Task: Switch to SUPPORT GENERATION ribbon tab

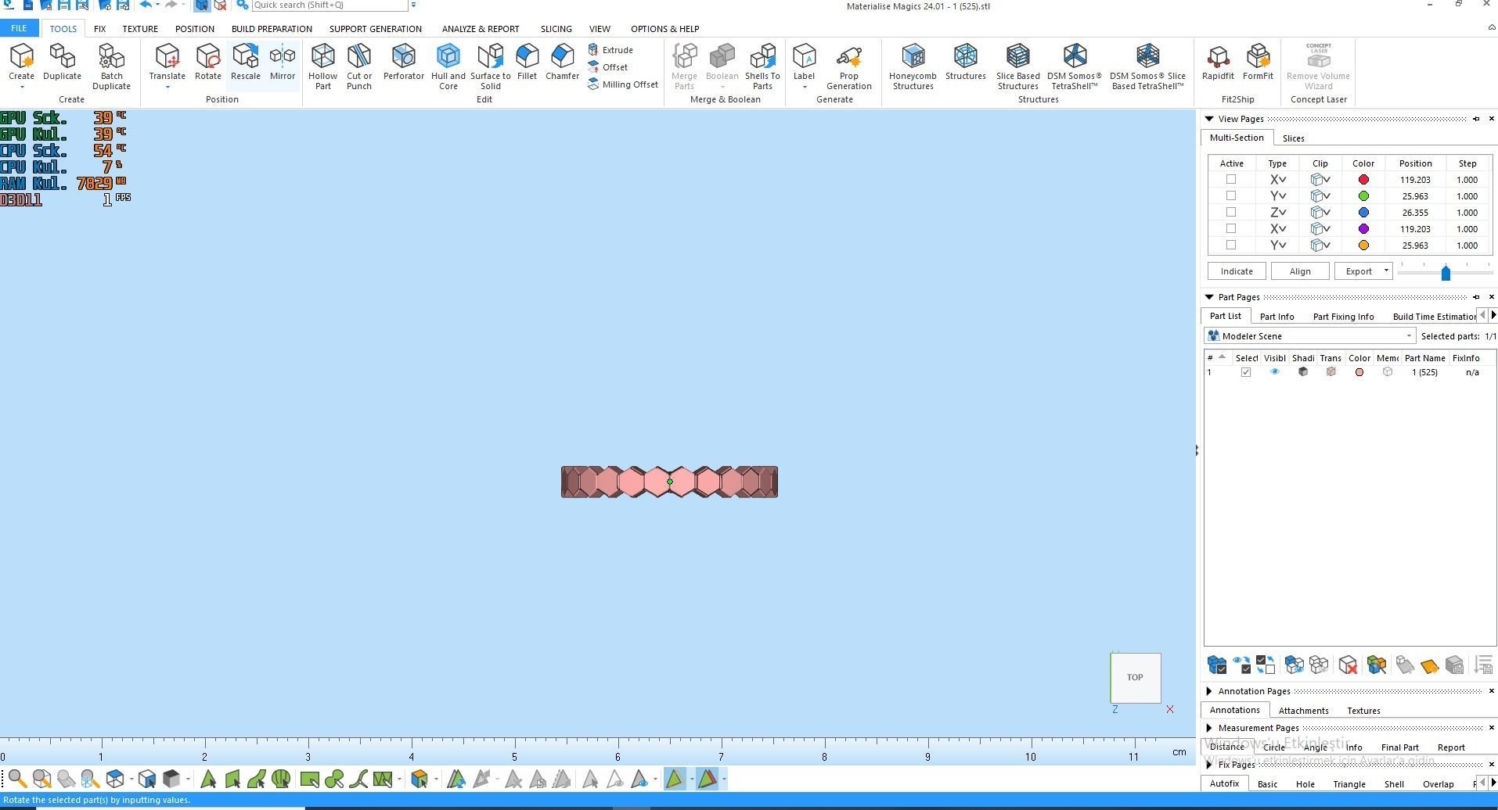Action: pos(376,29)
